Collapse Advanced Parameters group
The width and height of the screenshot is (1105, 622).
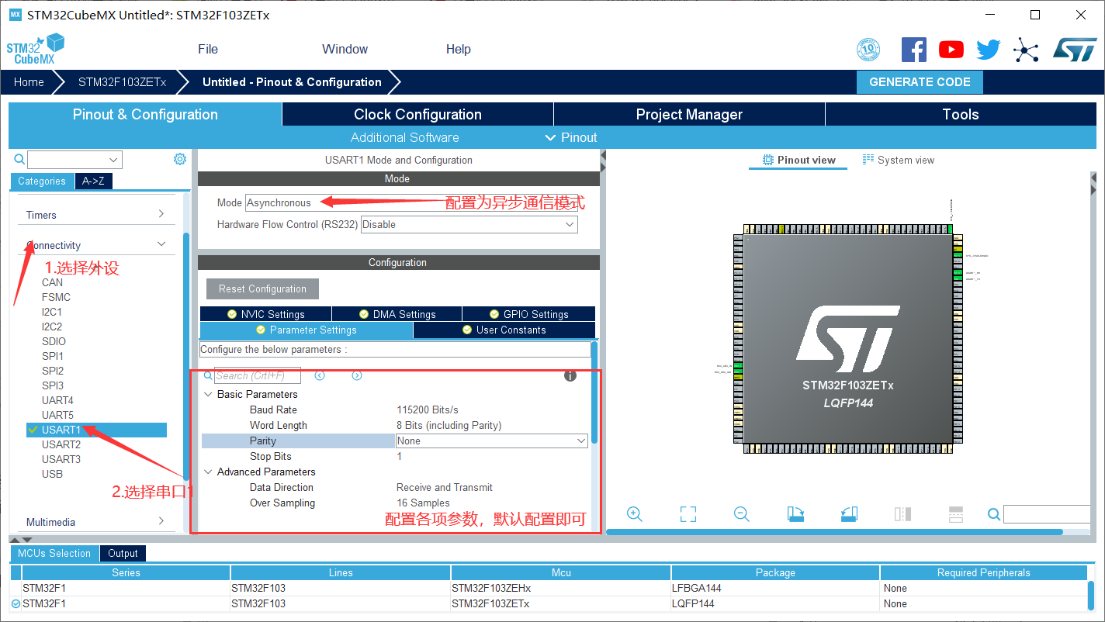coord(208,472)
